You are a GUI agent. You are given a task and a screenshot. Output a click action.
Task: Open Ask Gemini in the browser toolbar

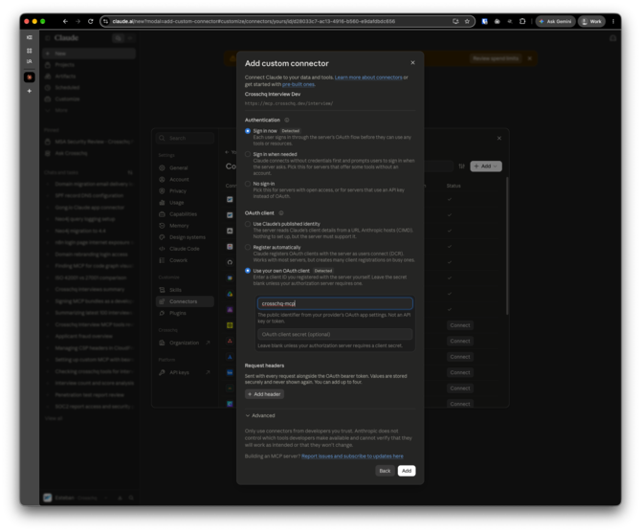tap(555, 21)
